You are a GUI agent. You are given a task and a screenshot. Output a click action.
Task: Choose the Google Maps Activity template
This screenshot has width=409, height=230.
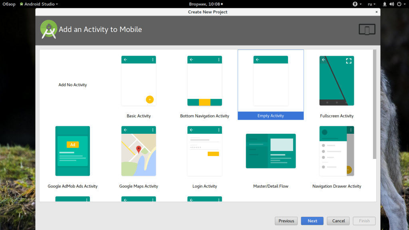[x=139, y=151]
